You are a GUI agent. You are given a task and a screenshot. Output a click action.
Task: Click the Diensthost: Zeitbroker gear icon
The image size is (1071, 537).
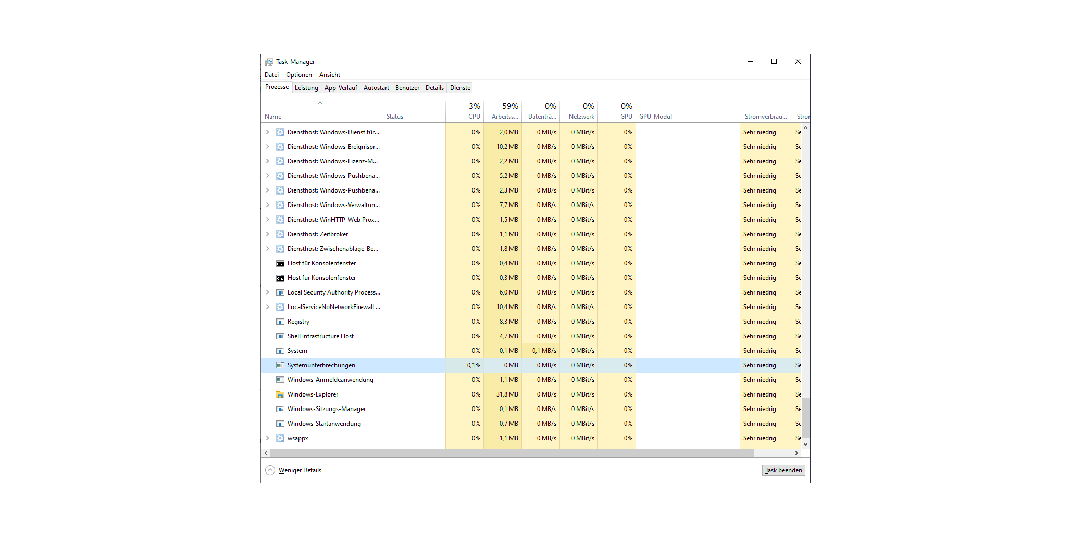[280, 234]
